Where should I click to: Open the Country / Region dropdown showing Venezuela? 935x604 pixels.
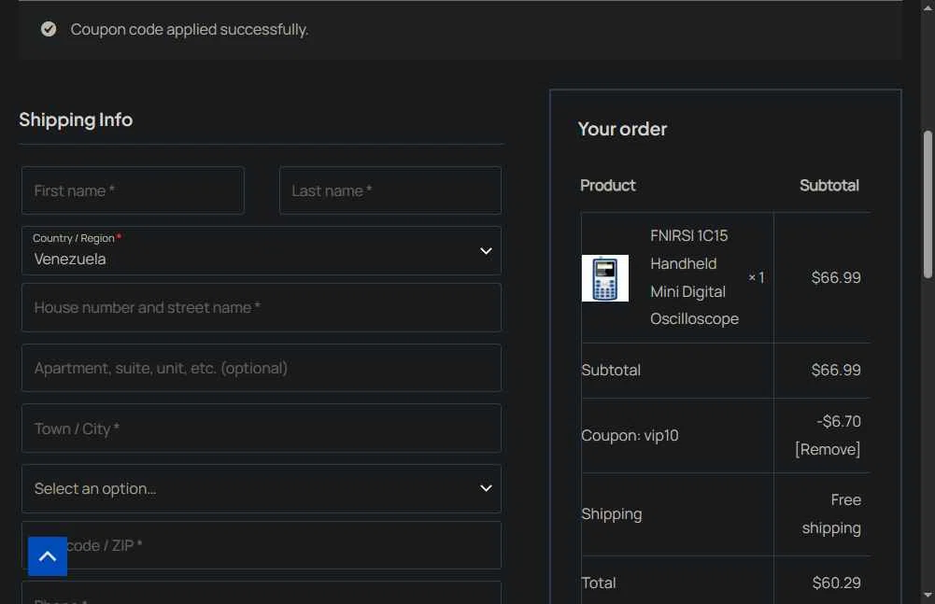(x=262, y=250)
